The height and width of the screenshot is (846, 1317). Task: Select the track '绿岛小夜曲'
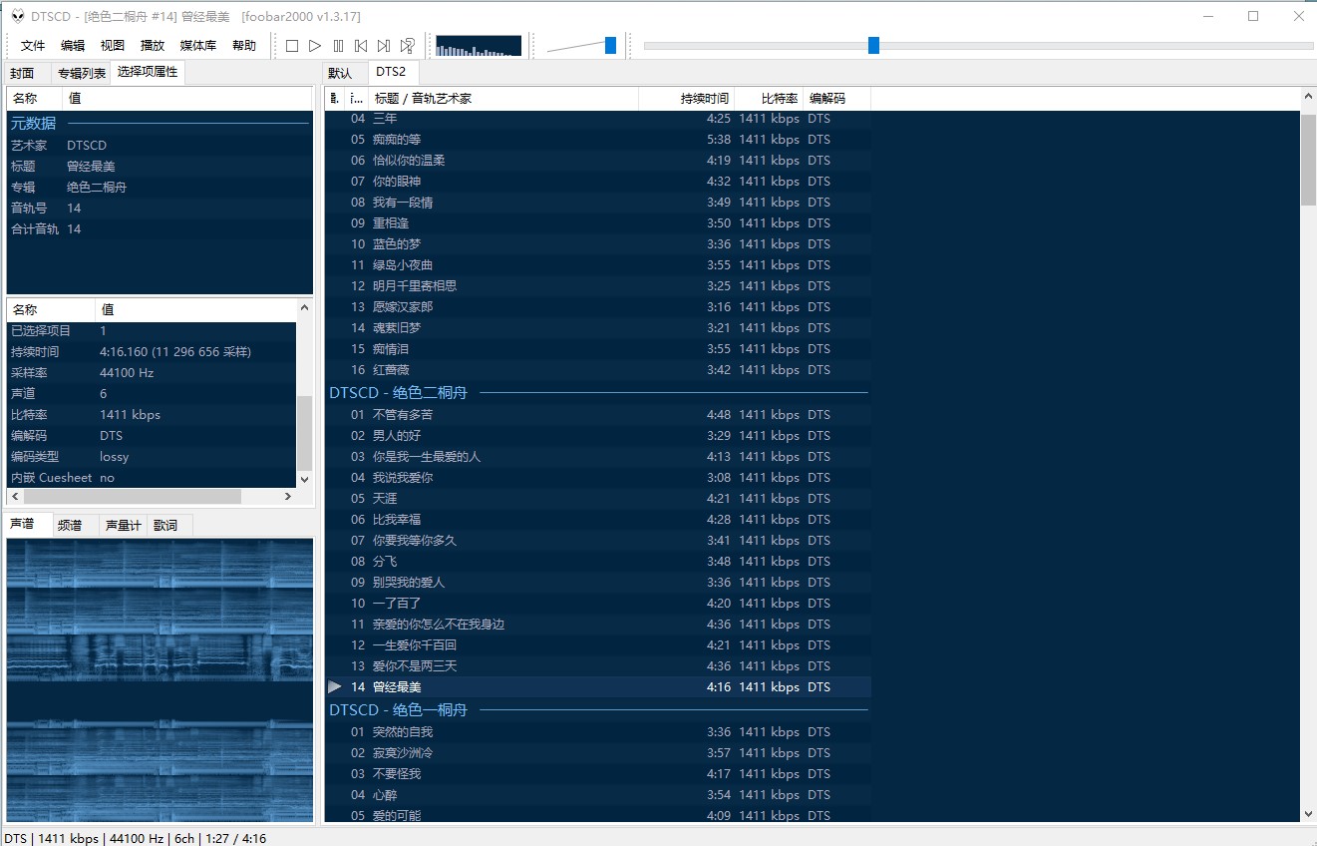point(598,265)
